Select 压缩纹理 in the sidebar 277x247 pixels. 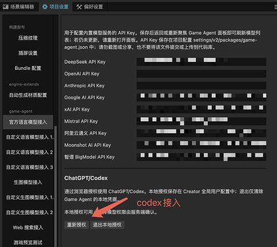[28, 38]
